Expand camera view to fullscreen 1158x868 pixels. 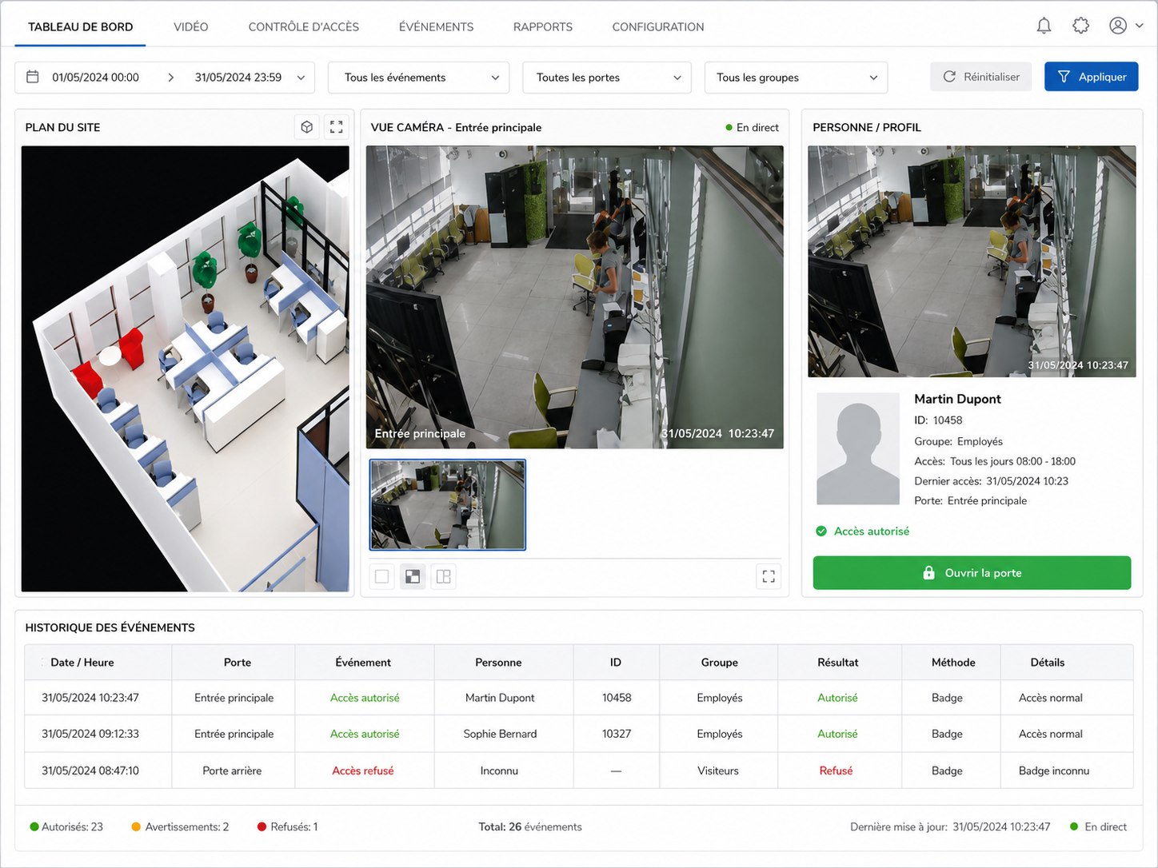769,576
